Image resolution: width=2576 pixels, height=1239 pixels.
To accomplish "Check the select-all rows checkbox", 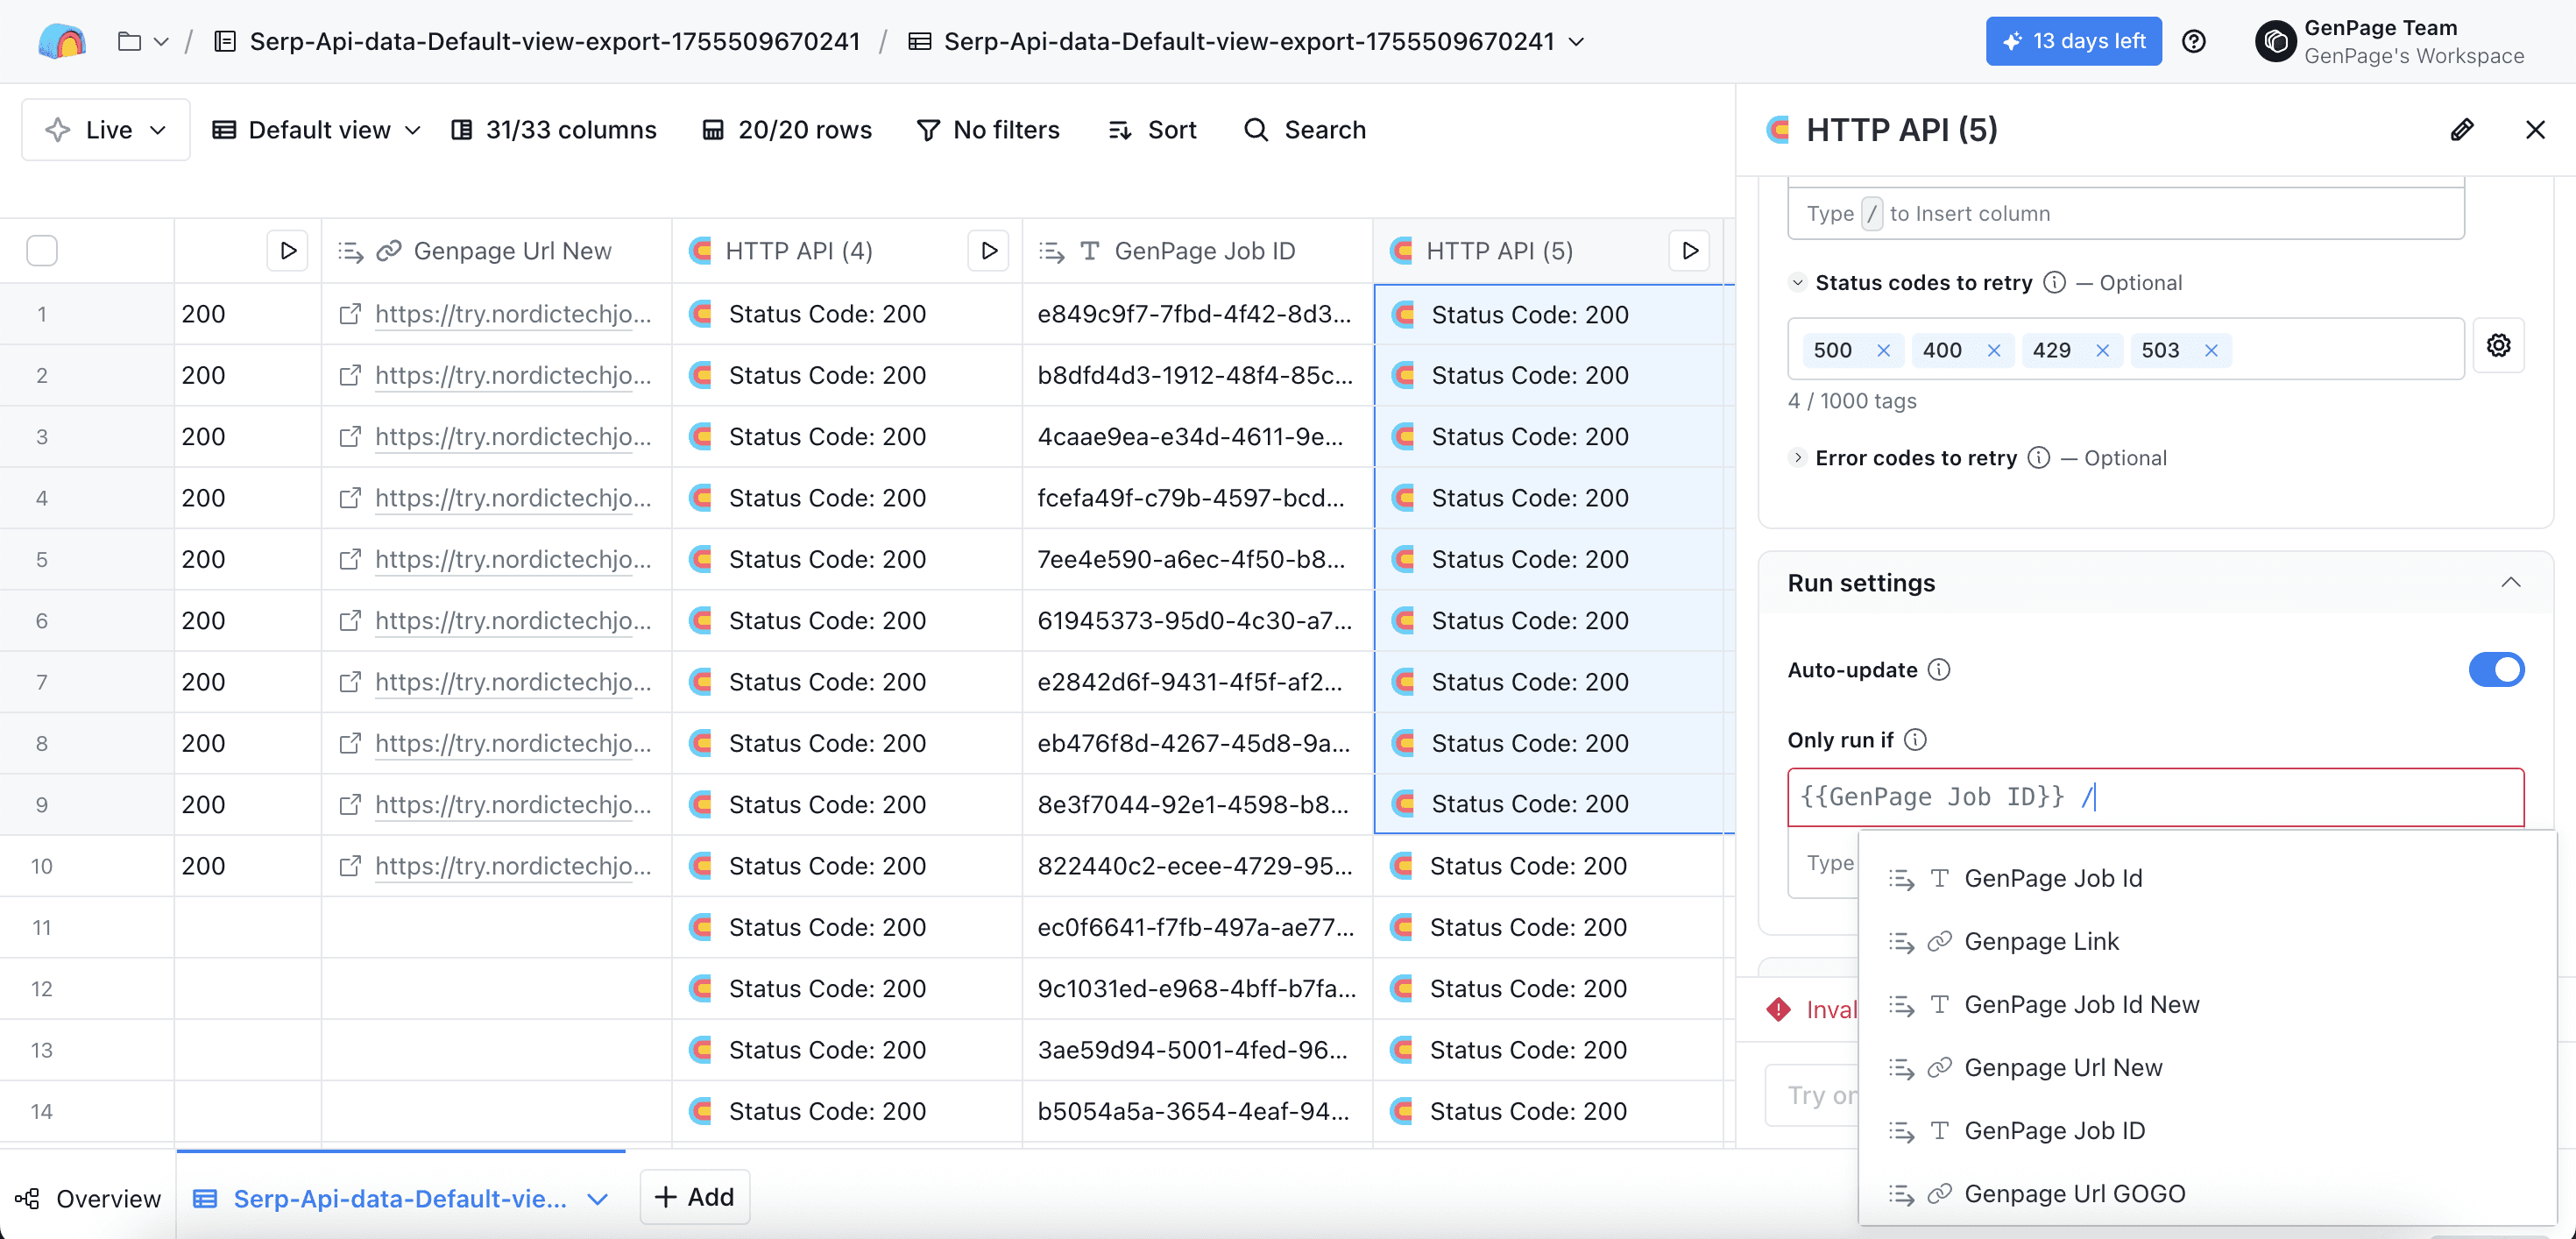I will coord(42,250).
